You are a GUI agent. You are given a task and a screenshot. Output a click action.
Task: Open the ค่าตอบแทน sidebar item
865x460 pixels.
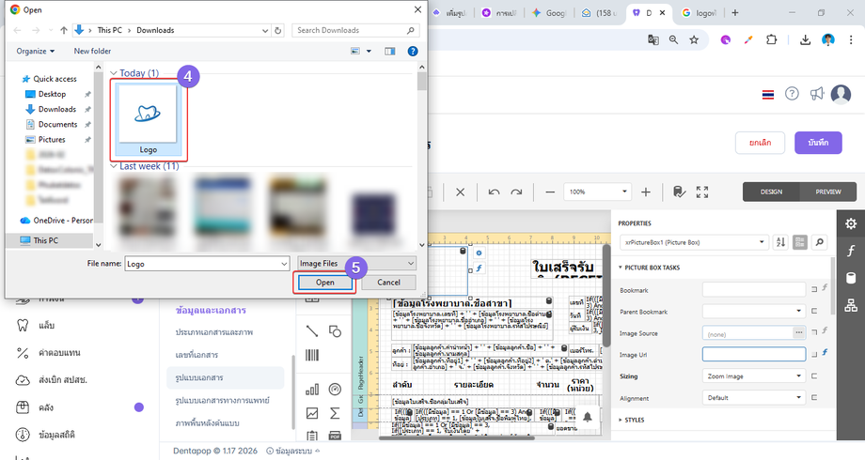(x=59, y=353)
